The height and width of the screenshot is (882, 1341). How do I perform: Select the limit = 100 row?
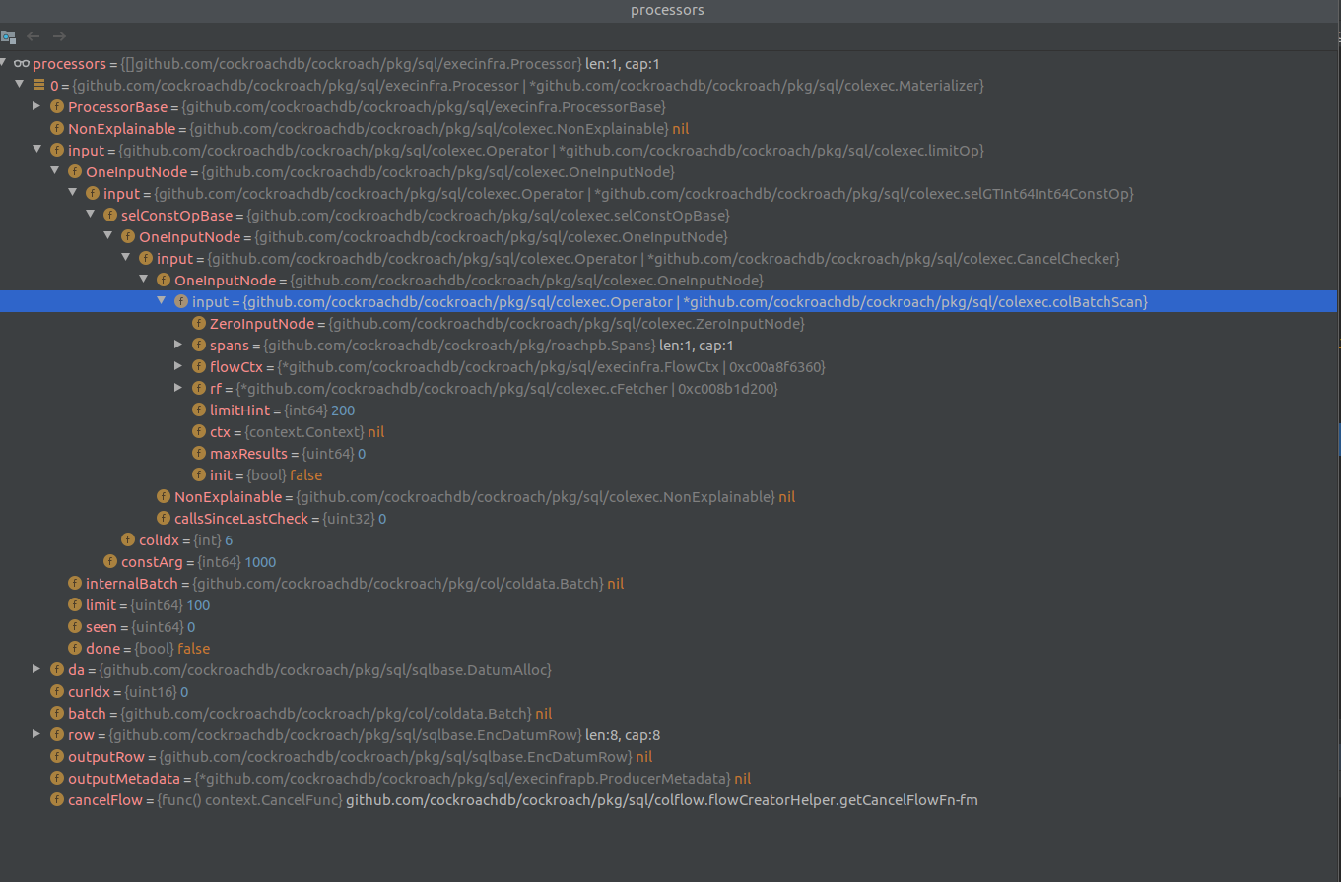pyautogui.click(x=670, y=604)
